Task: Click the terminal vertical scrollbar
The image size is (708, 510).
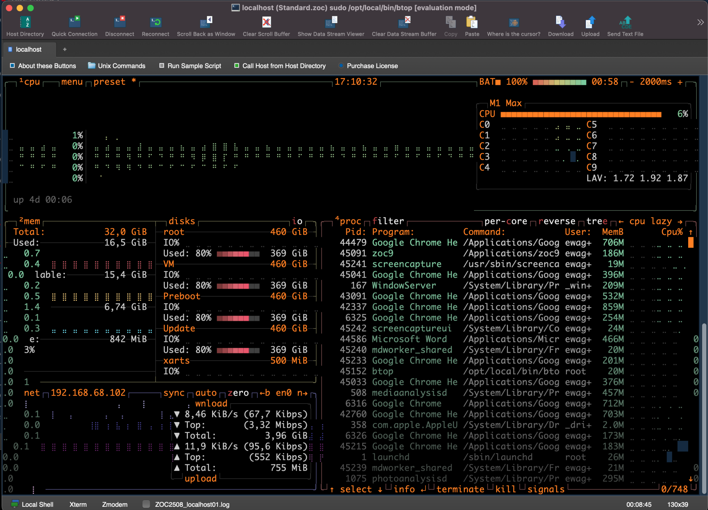Action: click(x=704, y=408)
